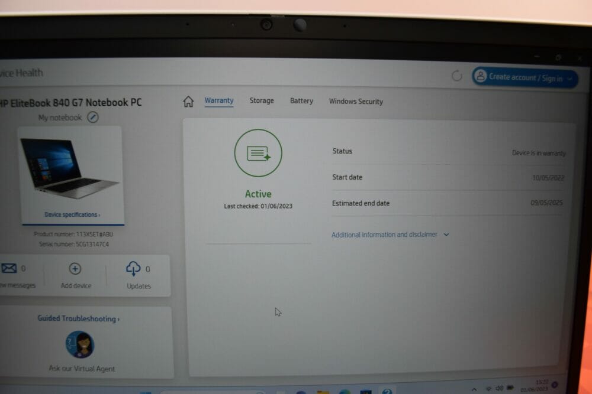Viewport: 592px width, 394px height.
Task: Open Device specifications link
Action: click(72, 214)
